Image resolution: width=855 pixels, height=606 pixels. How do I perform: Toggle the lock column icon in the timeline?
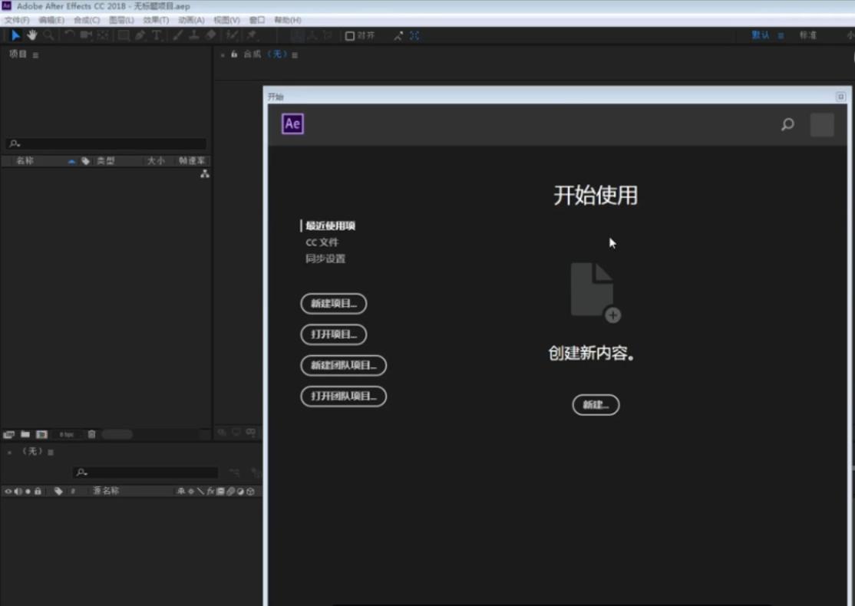38,491
